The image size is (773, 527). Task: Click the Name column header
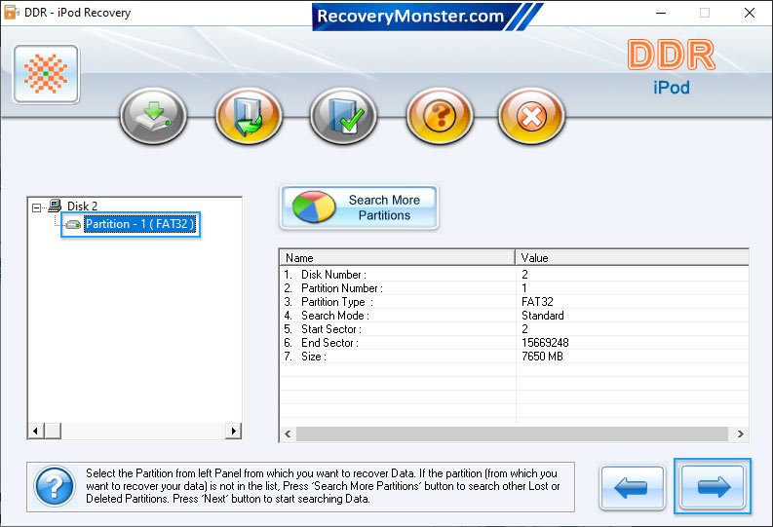tap(398, 257)
